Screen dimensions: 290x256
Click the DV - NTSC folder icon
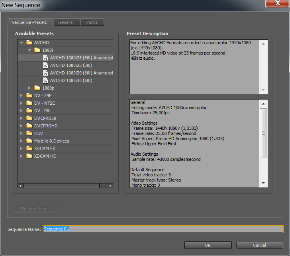point(29,103)
